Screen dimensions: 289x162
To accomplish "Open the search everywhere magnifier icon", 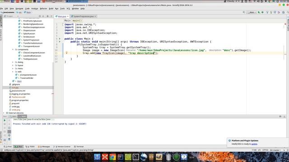I will [x=288, y=12].
